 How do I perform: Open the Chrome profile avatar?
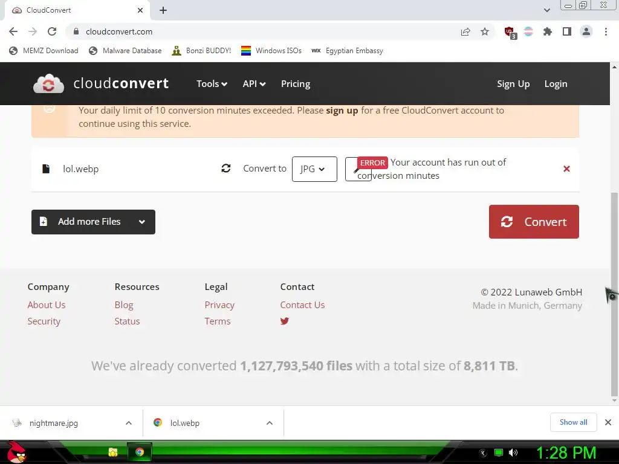586,31
